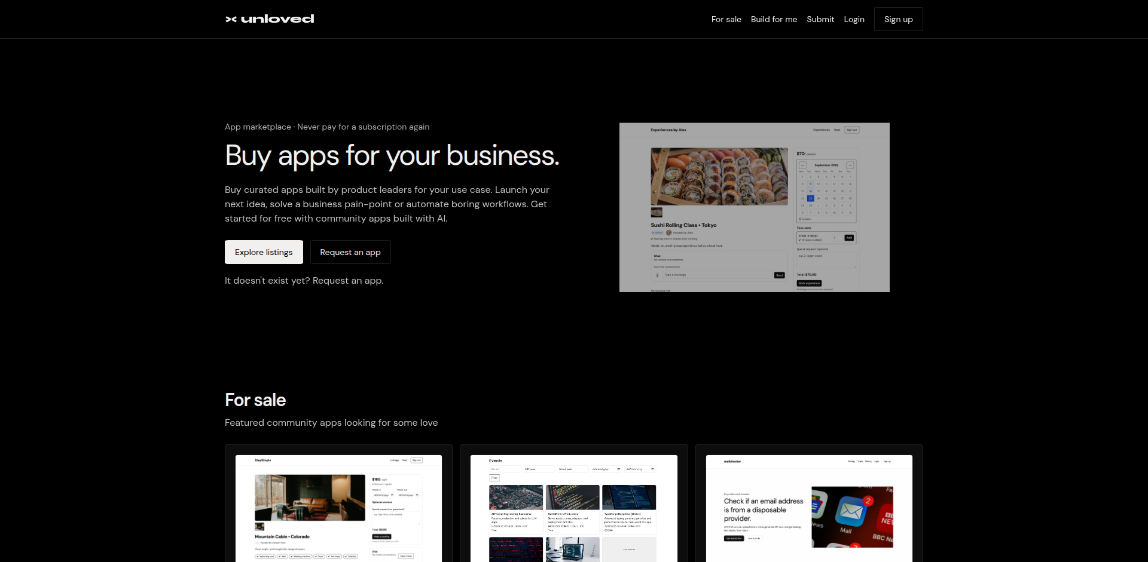Click the Sign up button
Viewport: 1148px width, 562px height.
898,19
